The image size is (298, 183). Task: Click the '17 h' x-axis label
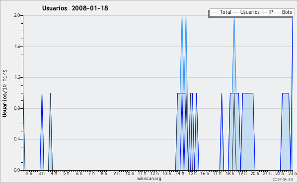(x=217, y=173)
